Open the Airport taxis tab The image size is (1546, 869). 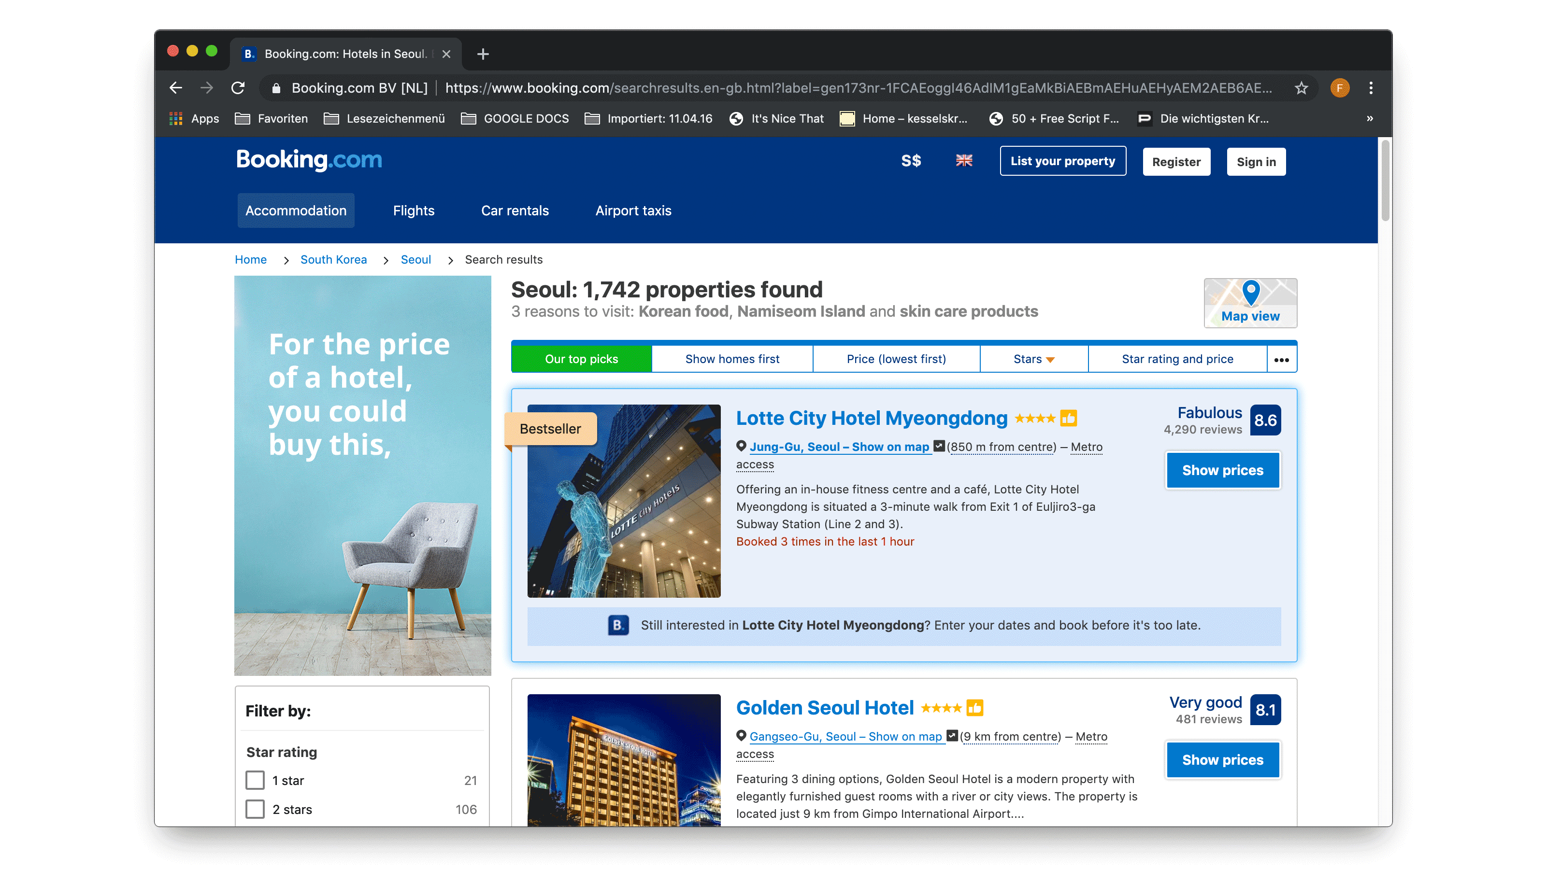click(633, 210)
